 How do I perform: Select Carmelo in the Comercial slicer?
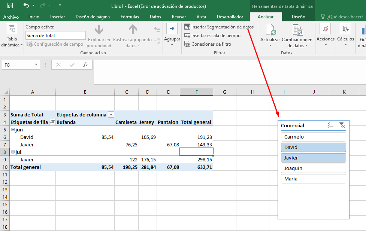[313, 137]
